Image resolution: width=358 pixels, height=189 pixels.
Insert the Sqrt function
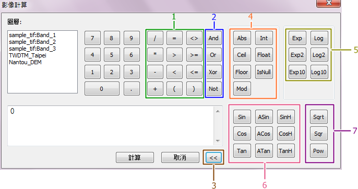(x=319, y=117)
